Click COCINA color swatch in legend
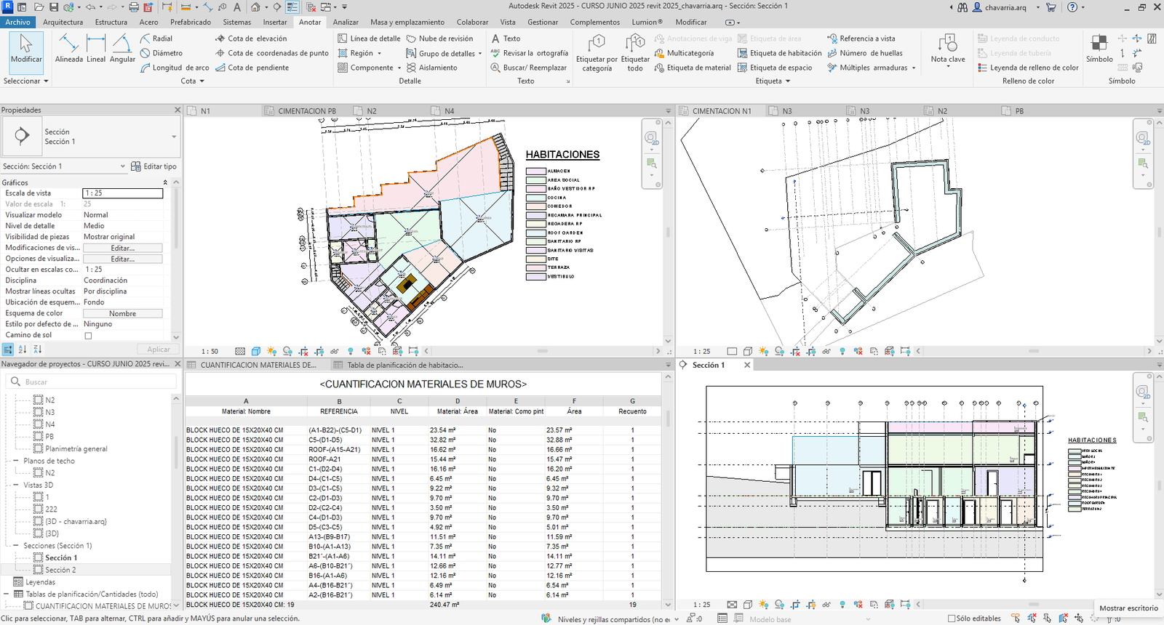Viewport: 1164px width, 625px height. (x=536, y=198)
